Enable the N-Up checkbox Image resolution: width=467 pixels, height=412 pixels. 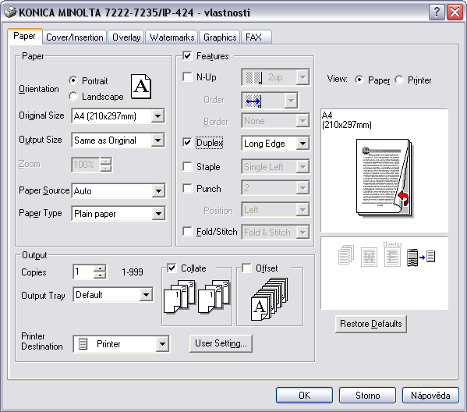pos(187,77)
